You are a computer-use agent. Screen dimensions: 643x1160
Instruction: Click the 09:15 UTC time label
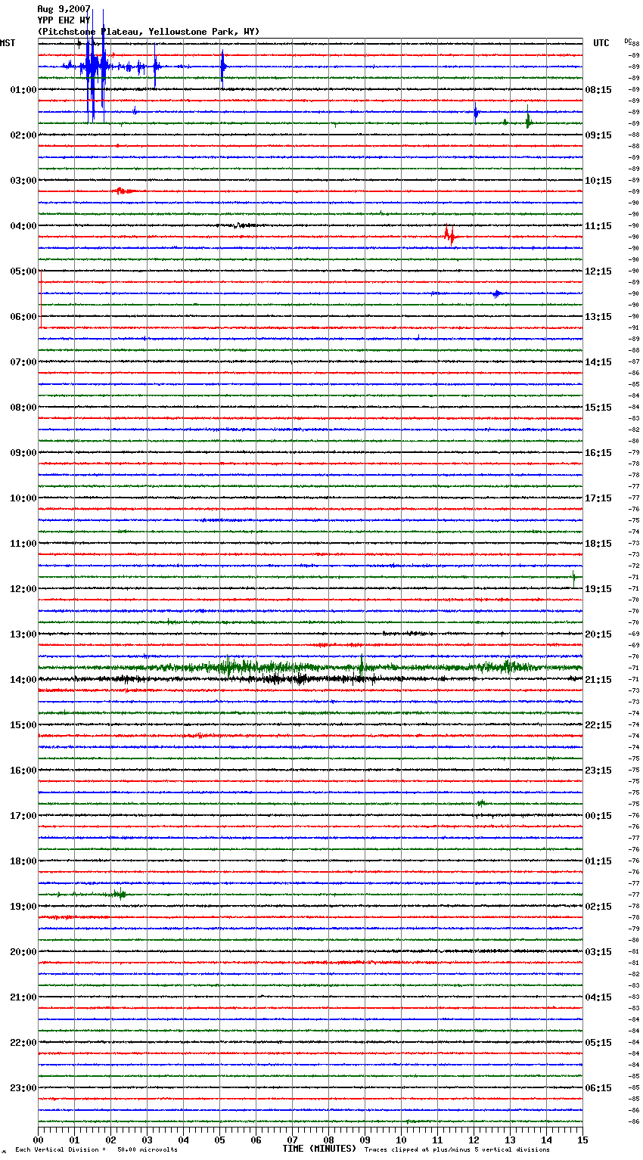598,135
